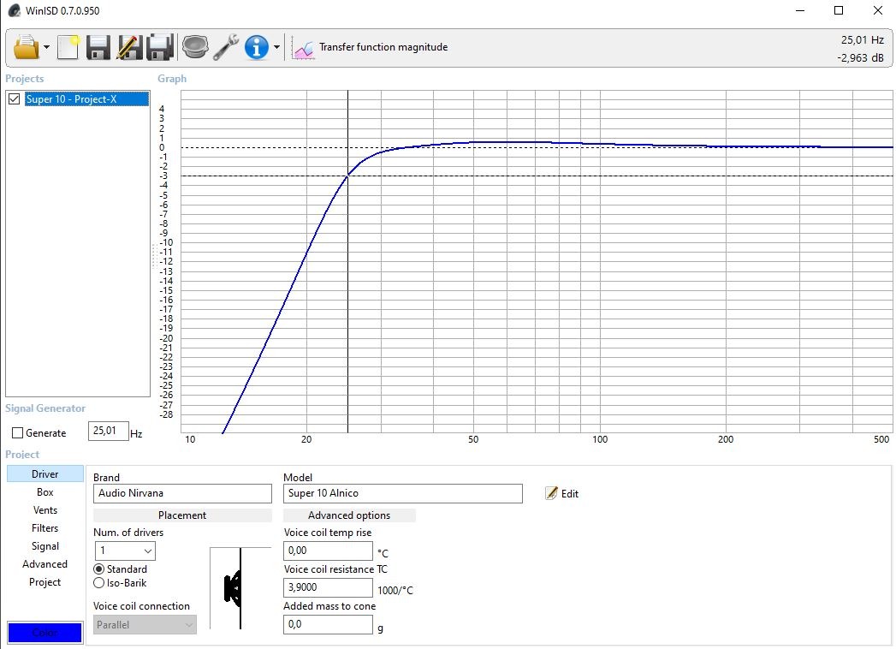Open the Transfer function magnitude graph selector

[x=383, y=47]
